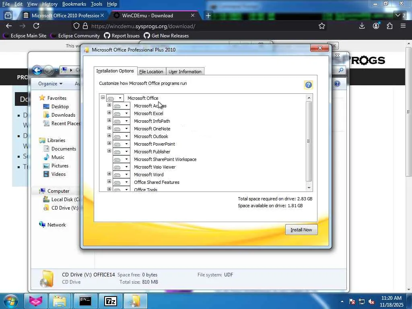Open 7-Zip from the taskbar
This screenshot has height=309, width=412.
pos(110,301)
